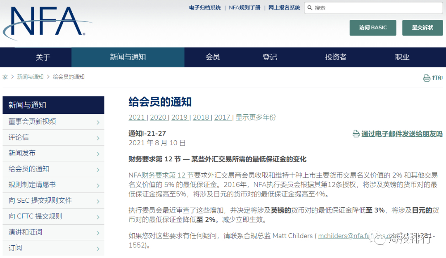Click the date 2021 年 8 月 10 日

point(157,143)
